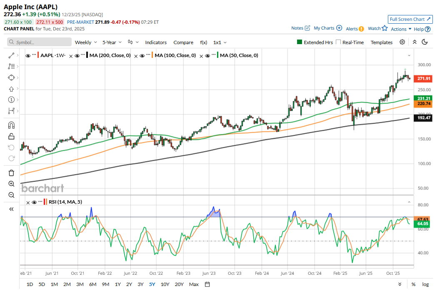Open the calendar date range picker
Image resolution: width=437 pixels, height=291 pixels.
click(x=207, y=284)
